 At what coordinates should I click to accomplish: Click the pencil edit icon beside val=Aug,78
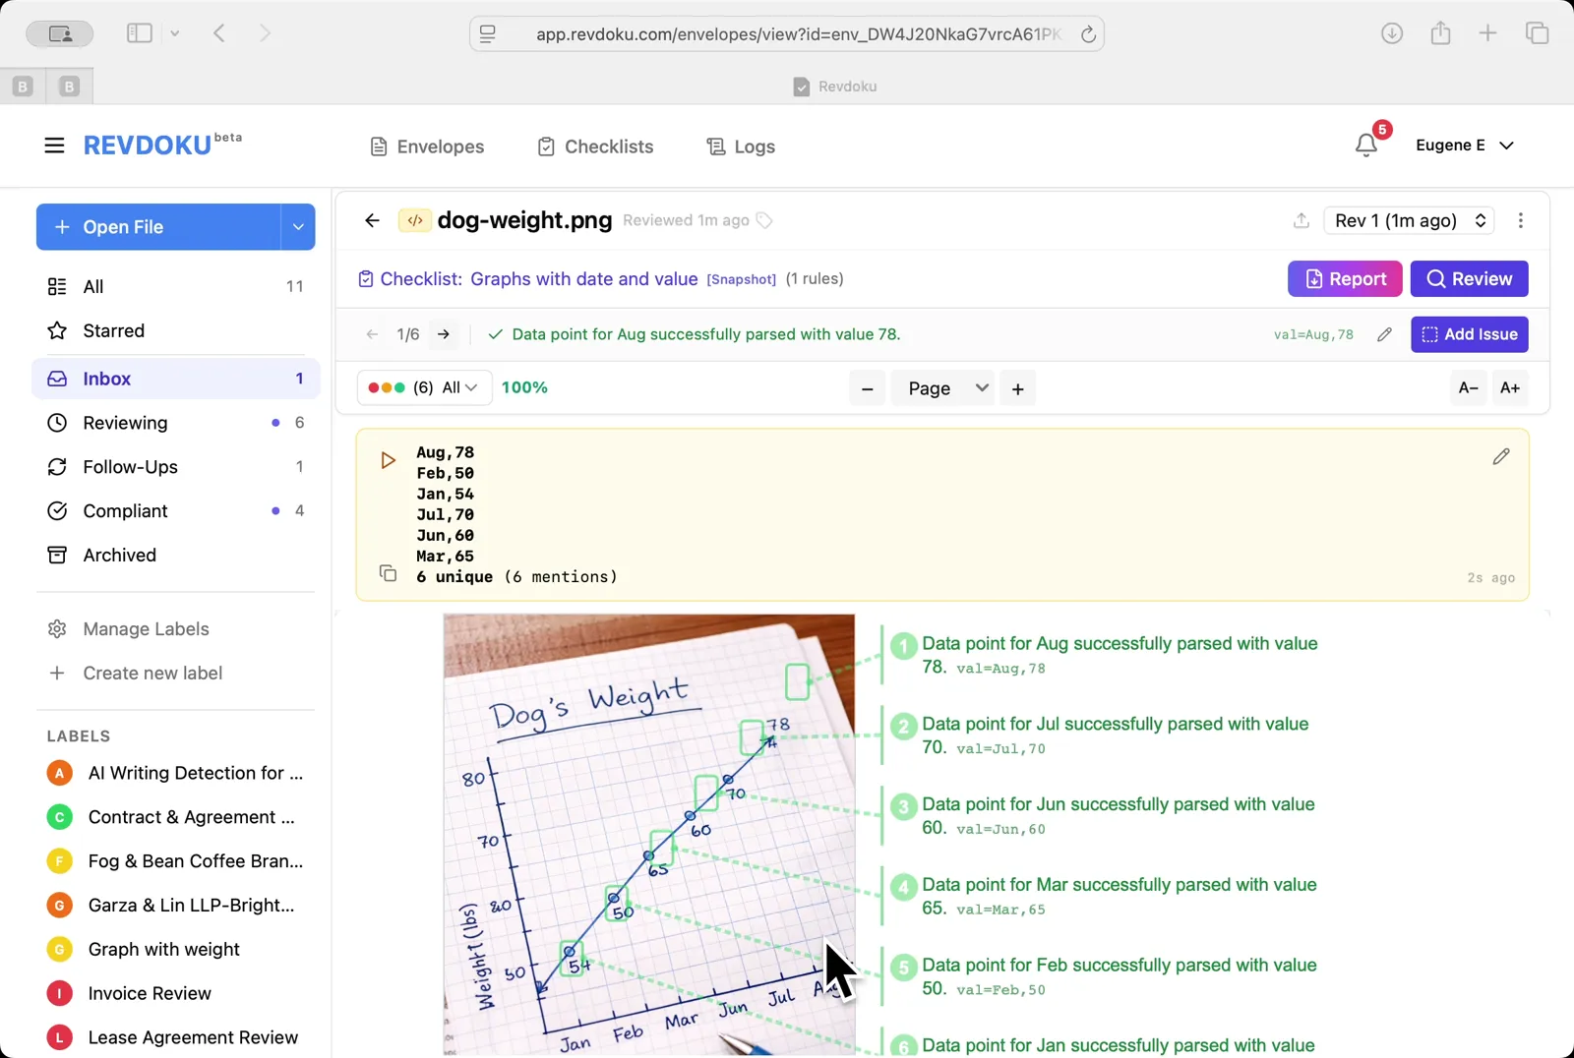pos(1384,334)
